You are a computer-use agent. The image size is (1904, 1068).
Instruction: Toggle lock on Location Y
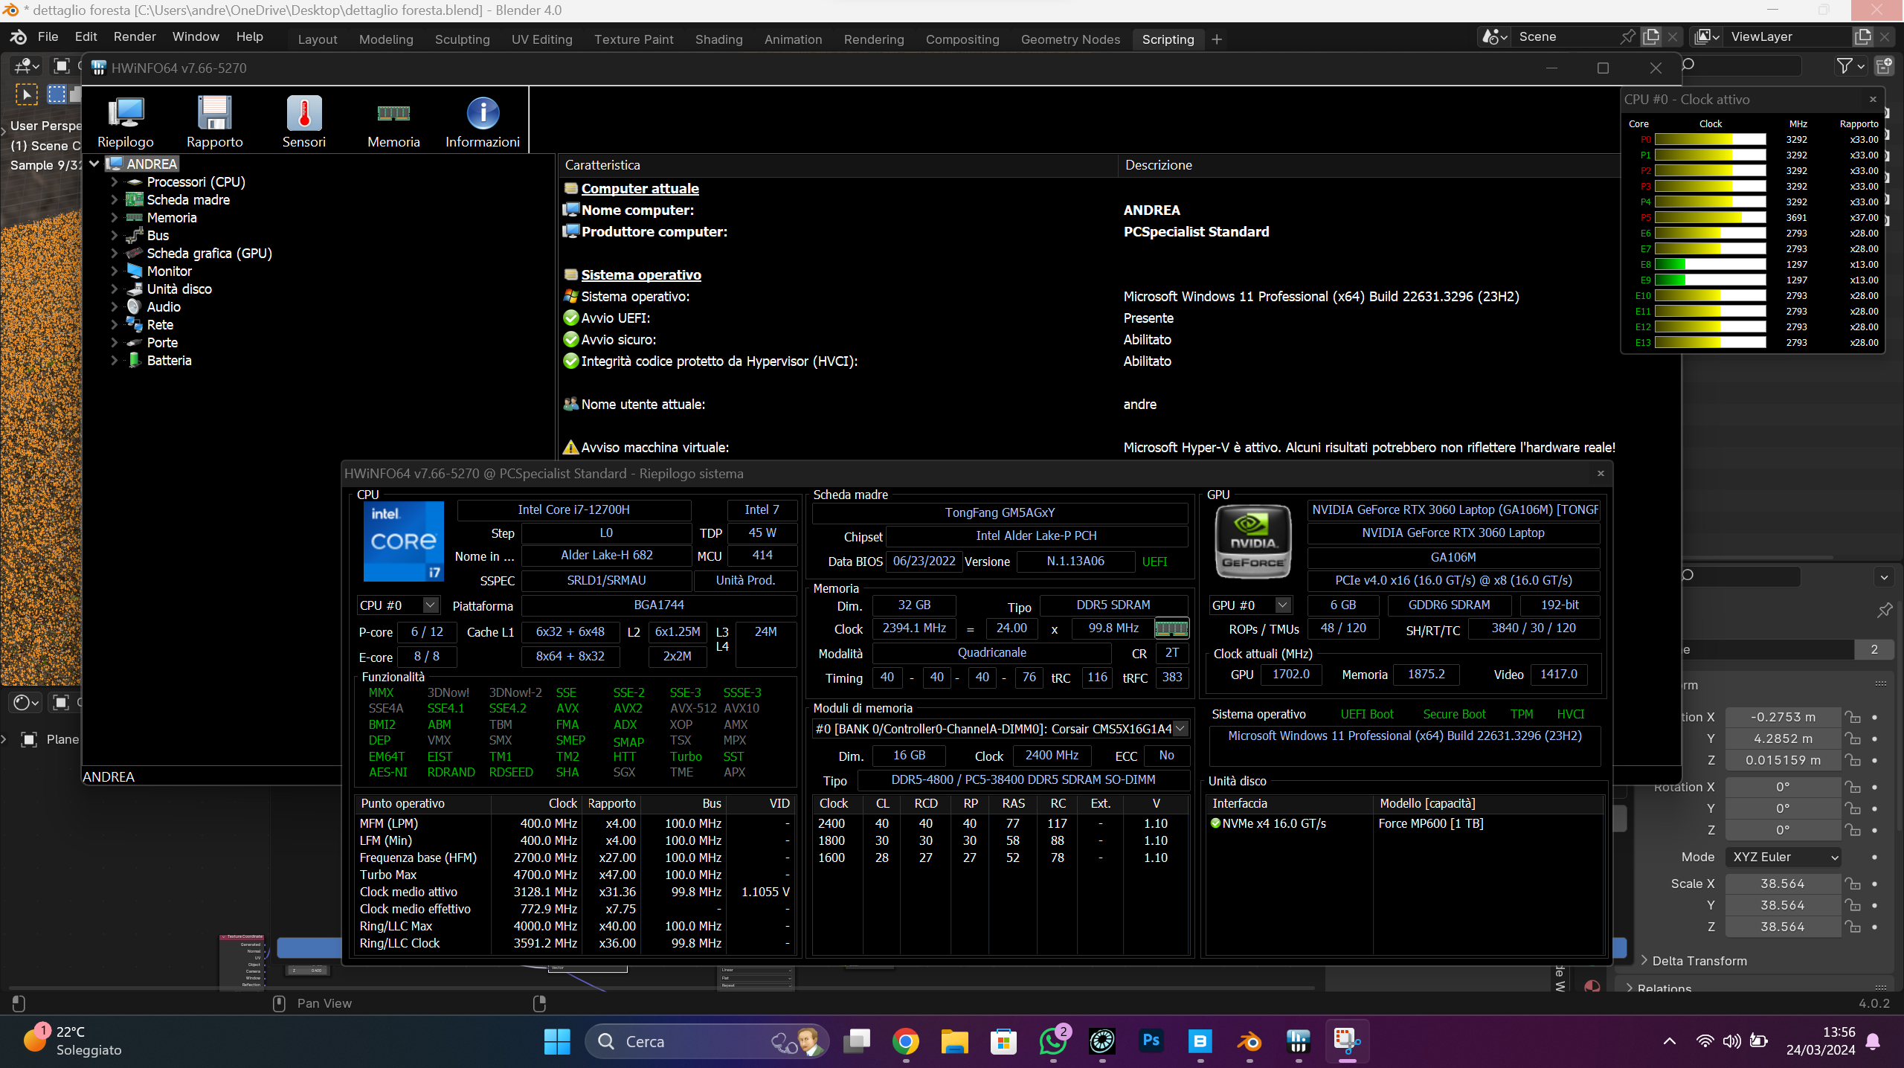[x=1853, y=739]
